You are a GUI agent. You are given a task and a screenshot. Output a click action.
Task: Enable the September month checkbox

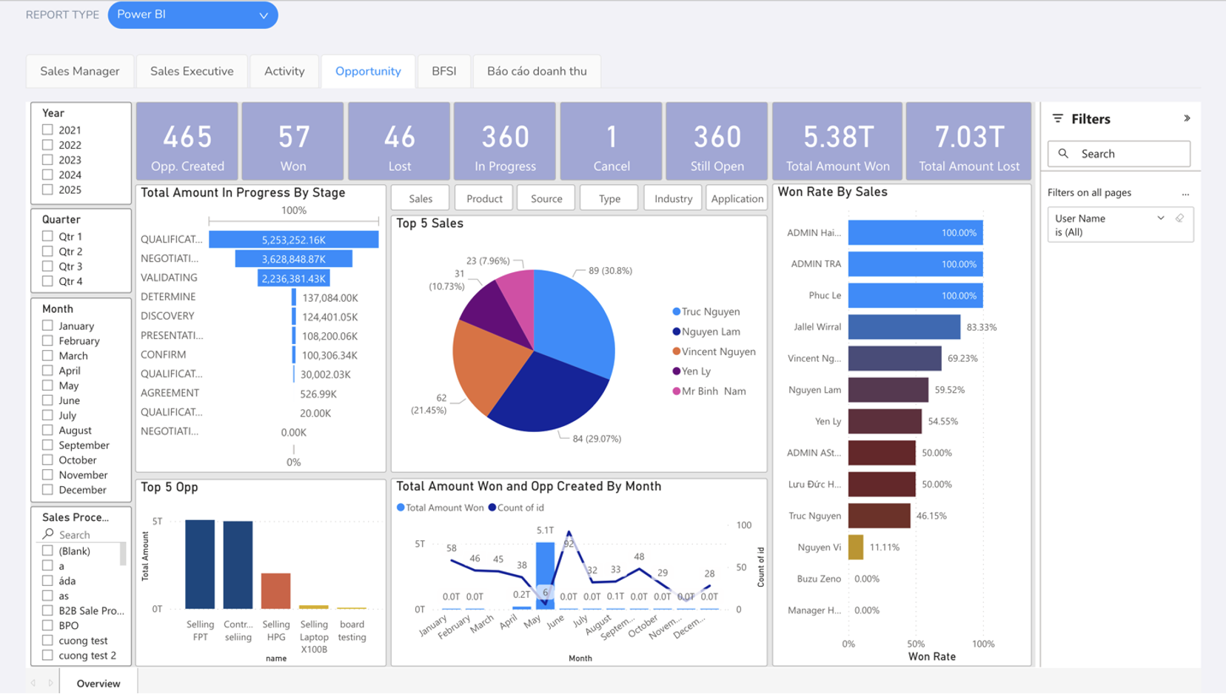[x=47, y=445]
